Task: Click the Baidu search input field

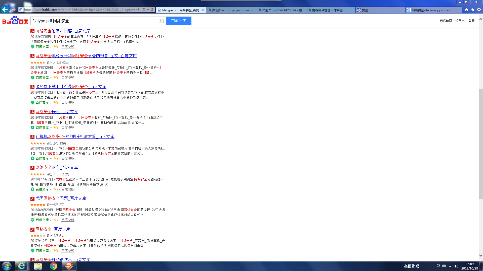Action: [x=94, y=21]
